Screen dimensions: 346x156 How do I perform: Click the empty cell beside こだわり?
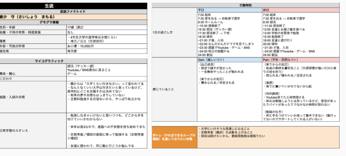click(107, 79)
